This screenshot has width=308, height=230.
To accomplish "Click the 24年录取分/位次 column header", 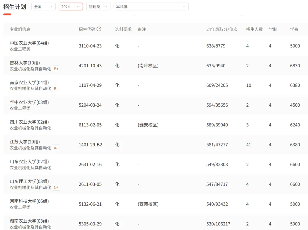I will tap(222, 29).
